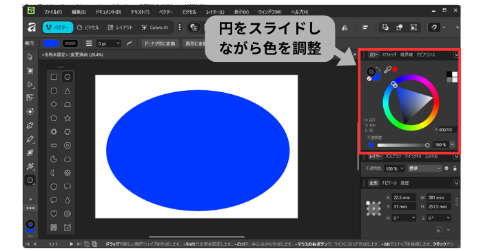
Task: Switch to スウォッチ tab
Action: (389, 55)
